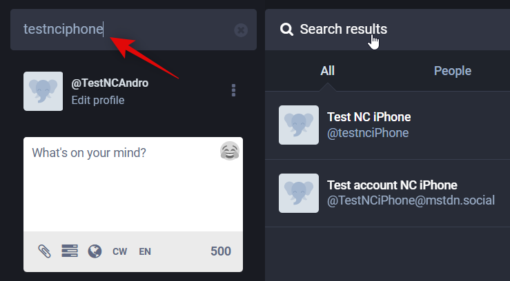Type in the What's on your mind box
510x281 pixels.
tap(124, 186)
